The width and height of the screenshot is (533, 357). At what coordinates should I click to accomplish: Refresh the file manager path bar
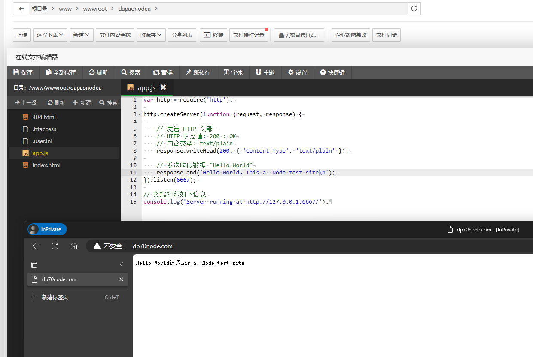tap(414, 9)
